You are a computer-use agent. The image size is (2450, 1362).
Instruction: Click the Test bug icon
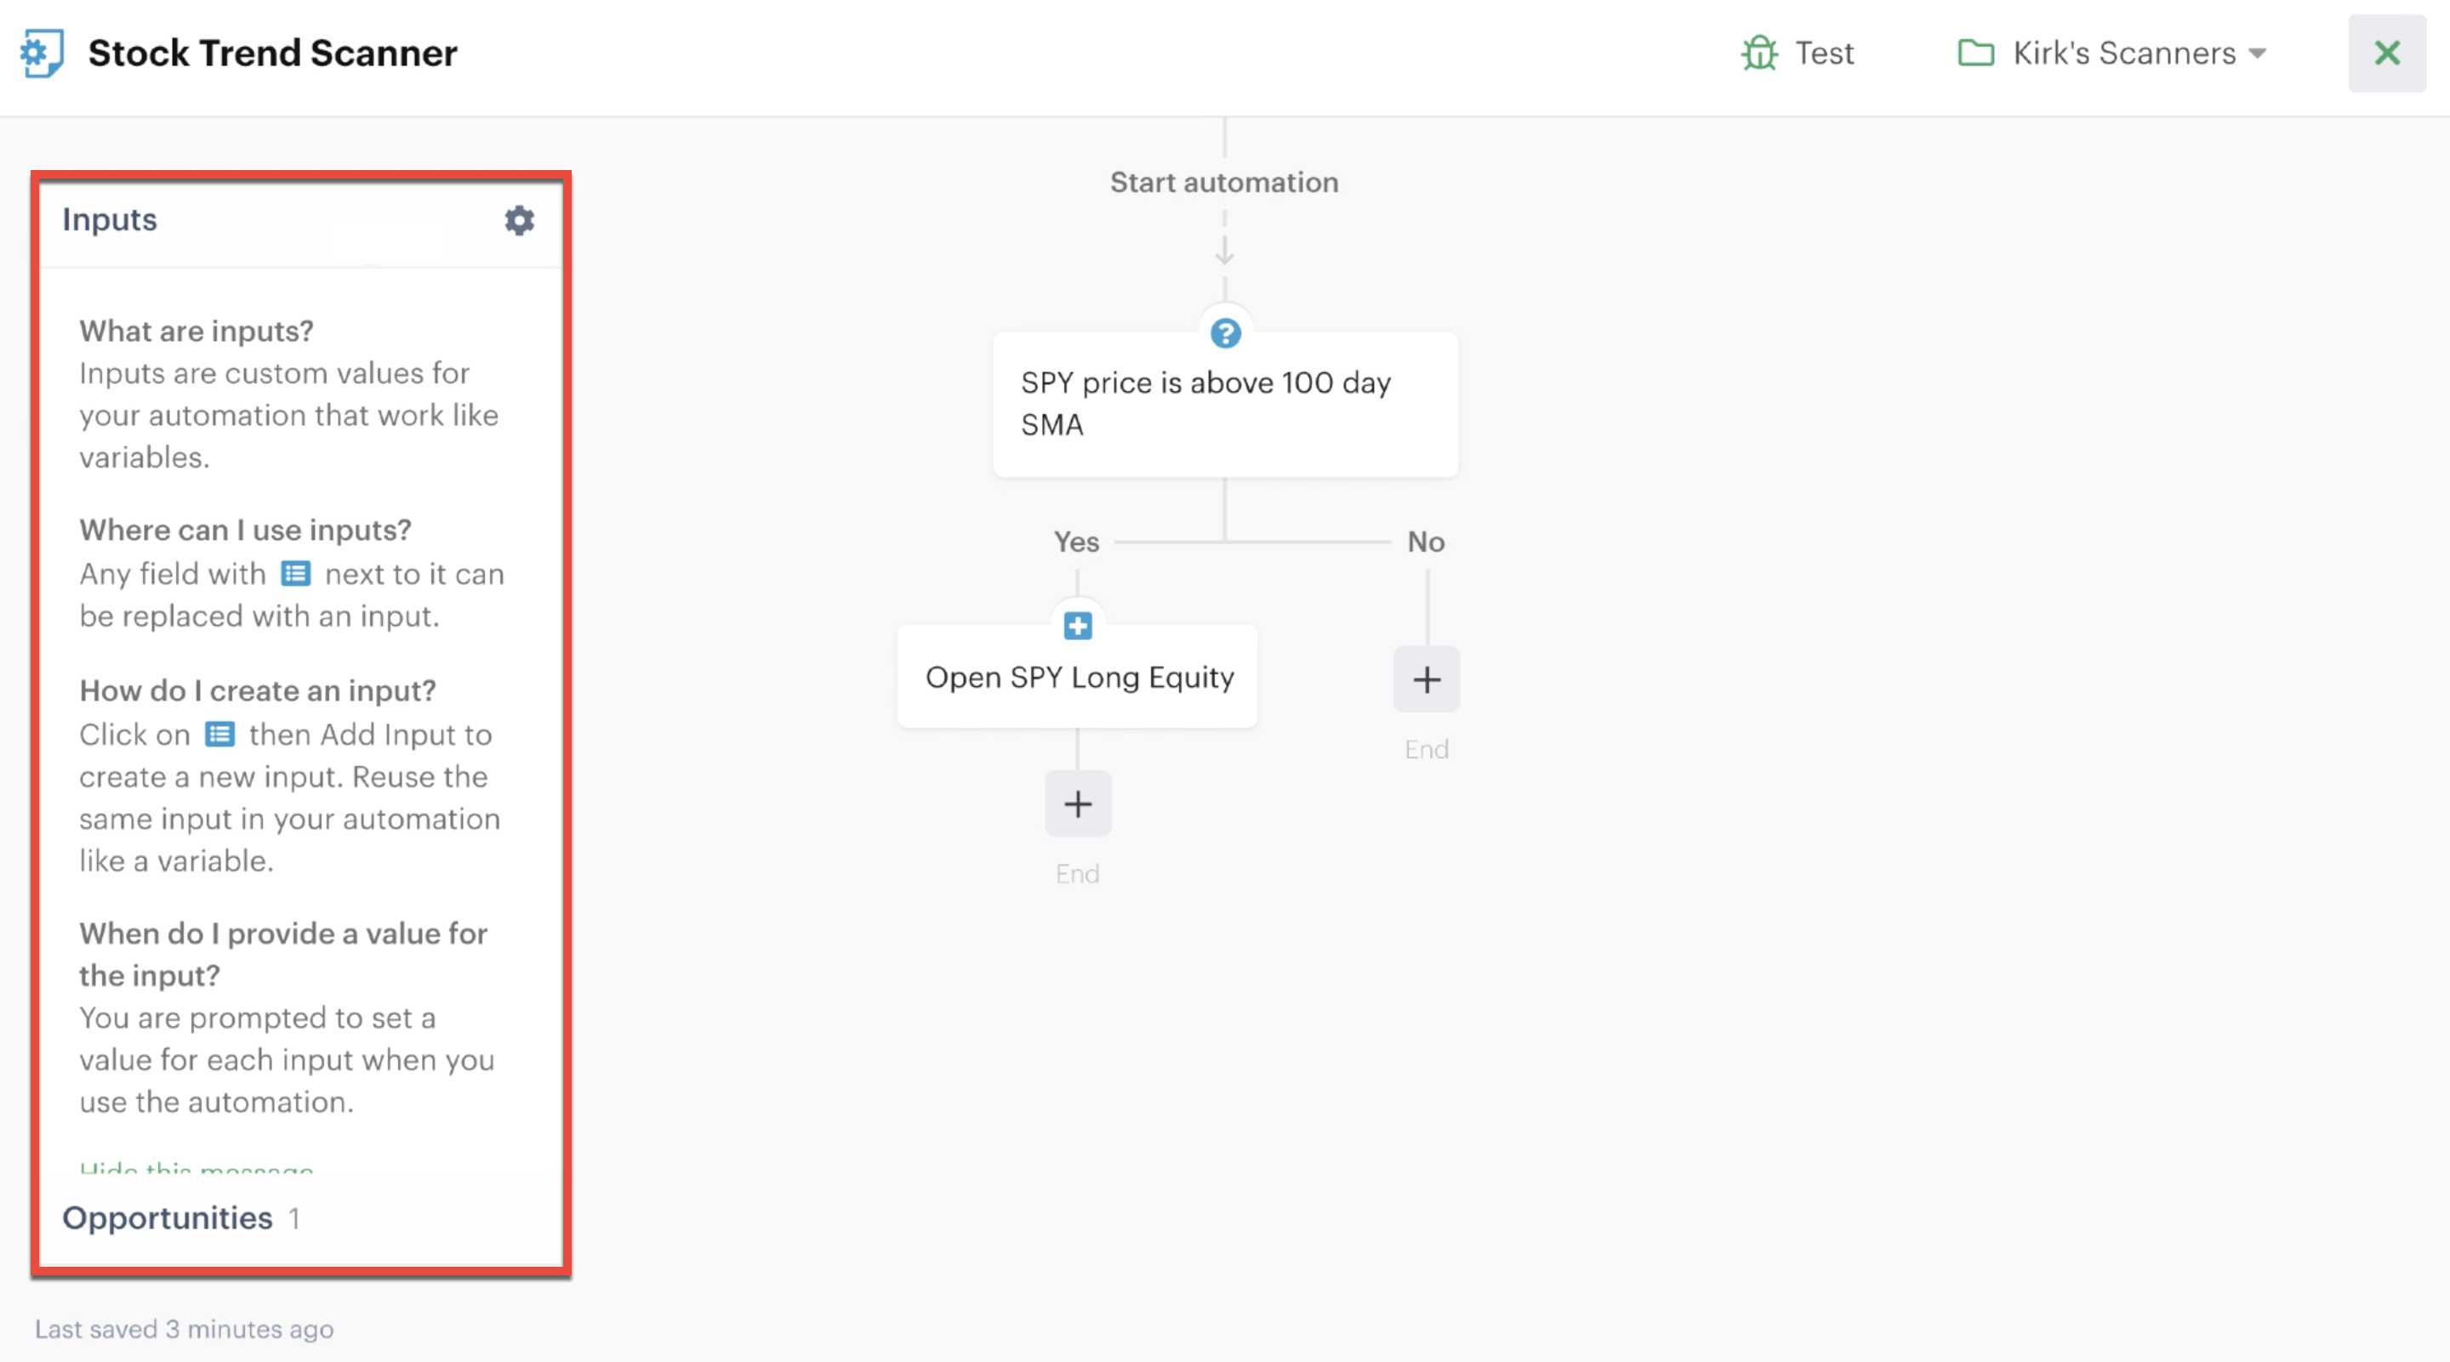click(1759, 54)
